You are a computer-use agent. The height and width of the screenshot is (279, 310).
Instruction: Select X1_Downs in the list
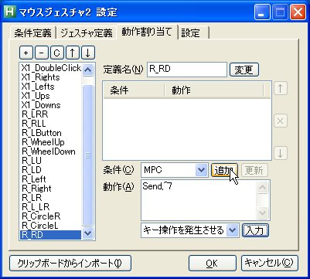coord(51,105)
